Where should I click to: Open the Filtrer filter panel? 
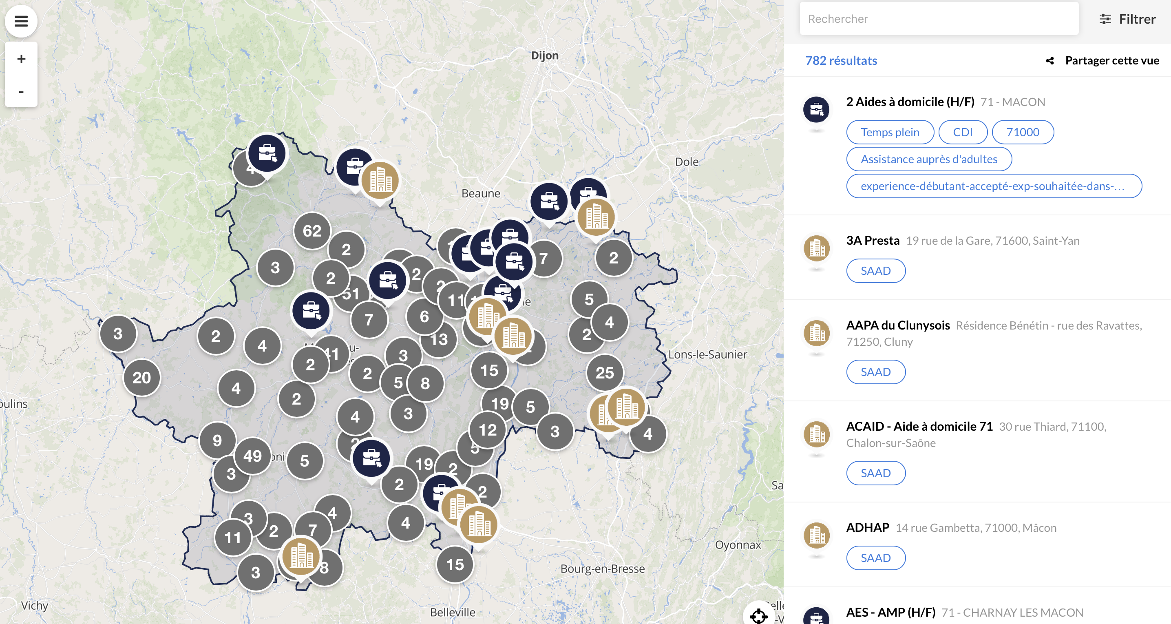point(1127,19)
